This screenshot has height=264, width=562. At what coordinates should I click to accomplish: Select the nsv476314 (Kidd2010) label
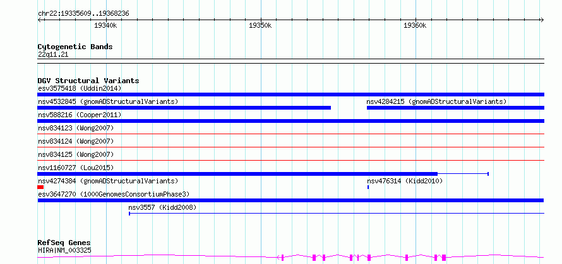tap(405, 181)
